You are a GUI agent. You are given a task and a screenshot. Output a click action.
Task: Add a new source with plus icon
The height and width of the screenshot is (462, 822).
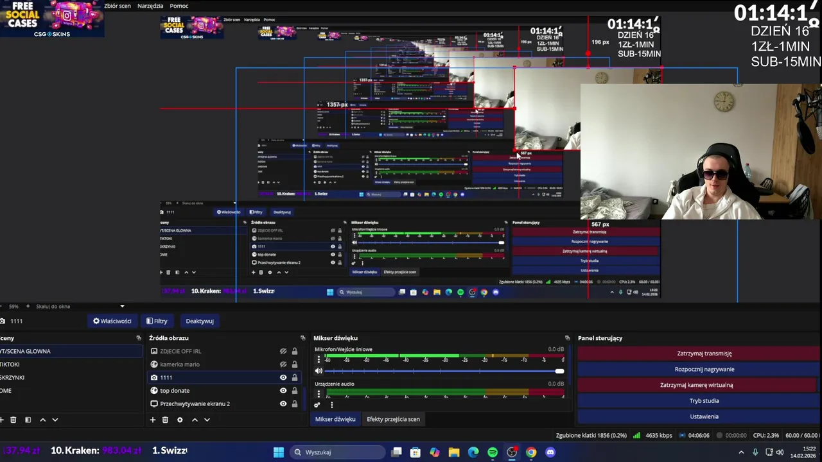[153, 420]
